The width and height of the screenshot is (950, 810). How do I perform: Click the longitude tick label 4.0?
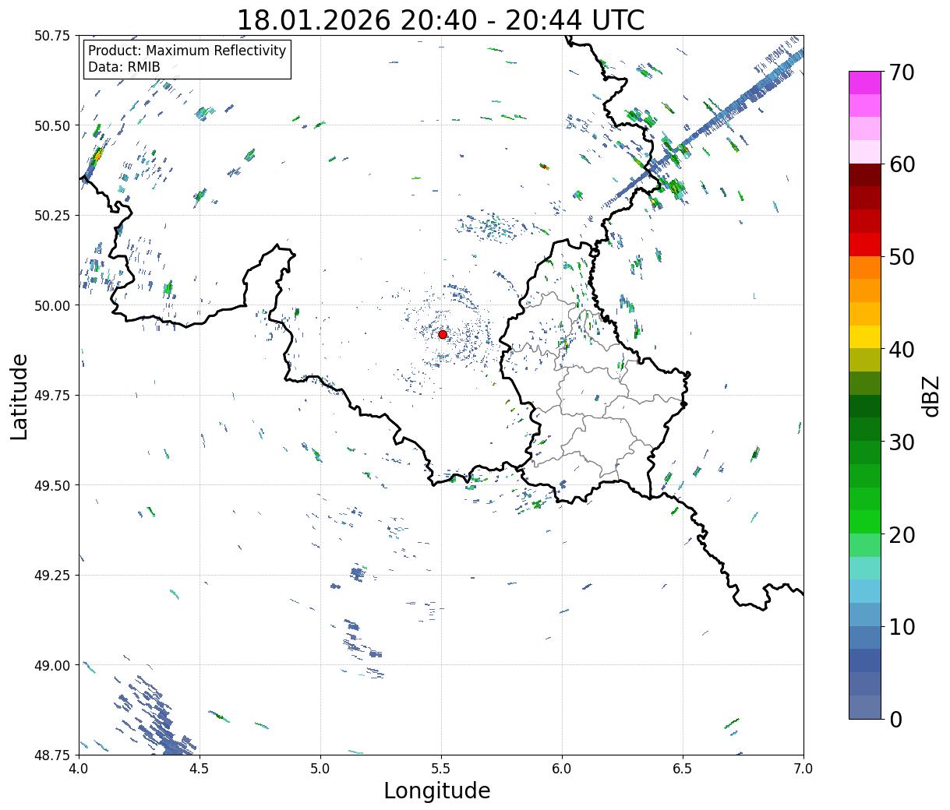[79, 769]
